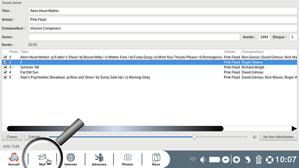Screen dimensions: 299x168
Task: Check the battery status icon
Action: click(215, 160)
